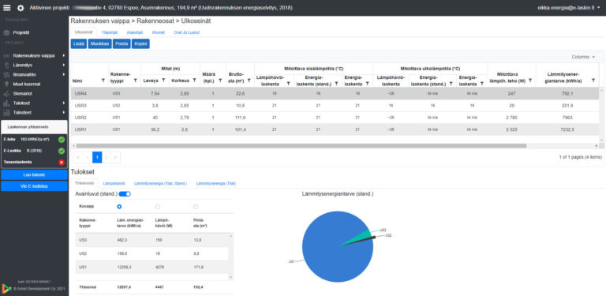Click the table horizontal scrollbar

[x=301, y=146]
